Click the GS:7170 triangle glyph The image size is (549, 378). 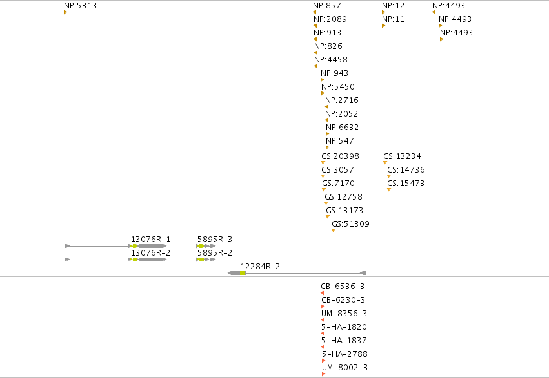tap(324, 190)
